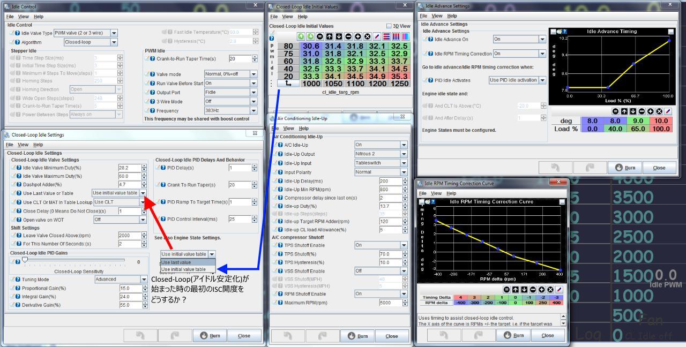Click the Idle-Up Delay(ms) spinner arrows
Screen dimensions: 686x347
pyautogui.click(x=405, y=181)
